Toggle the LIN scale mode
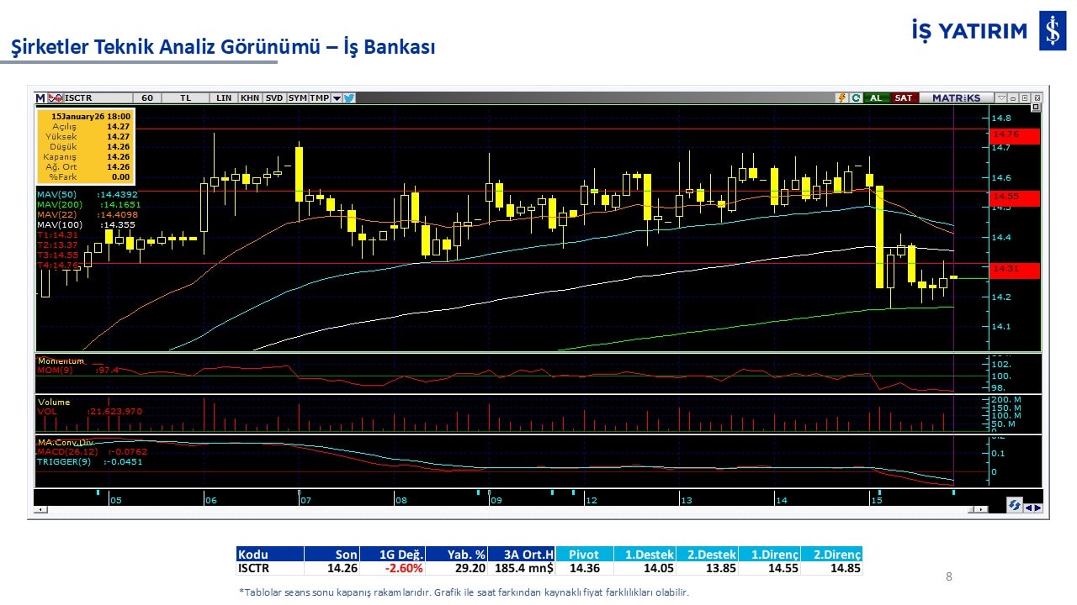This screenshot has height=605, width=1077. (224, 97)
